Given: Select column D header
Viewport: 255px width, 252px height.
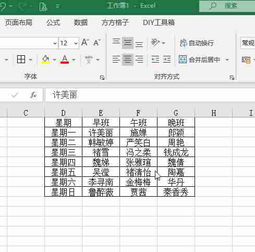Looking at the screenshot, I should [64, 113].
